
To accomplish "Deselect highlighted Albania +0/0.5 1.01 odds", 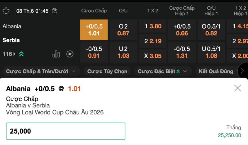I will click(94, 30).
